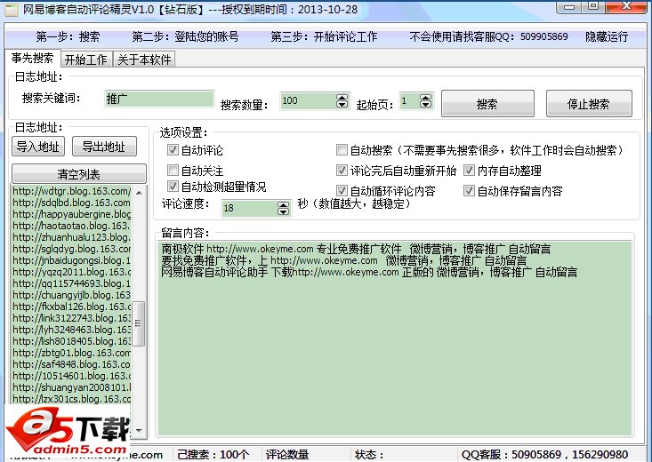
Task: Click the URL list scrollbar thumb
Action: tap(140, 323)
